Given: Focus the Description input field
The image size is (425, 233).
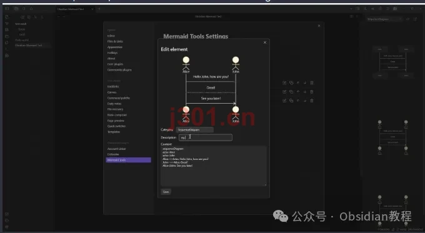Looking at the screenshot, I should pyautogui.click(x=206, y=137).
